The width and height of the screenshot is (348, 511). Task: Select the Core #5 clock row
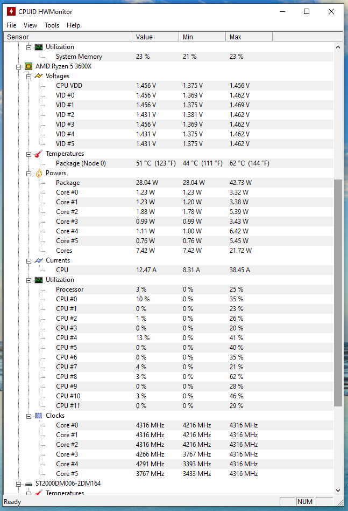point(194,474)
